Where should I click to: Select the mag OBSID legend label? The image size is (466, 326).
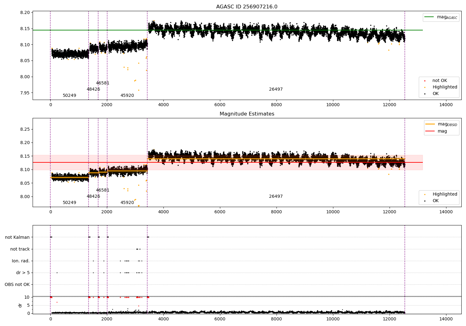[x=447, y=124]
